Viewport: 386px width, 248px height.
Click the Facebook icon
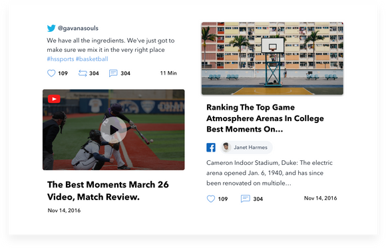click(211, 148)
